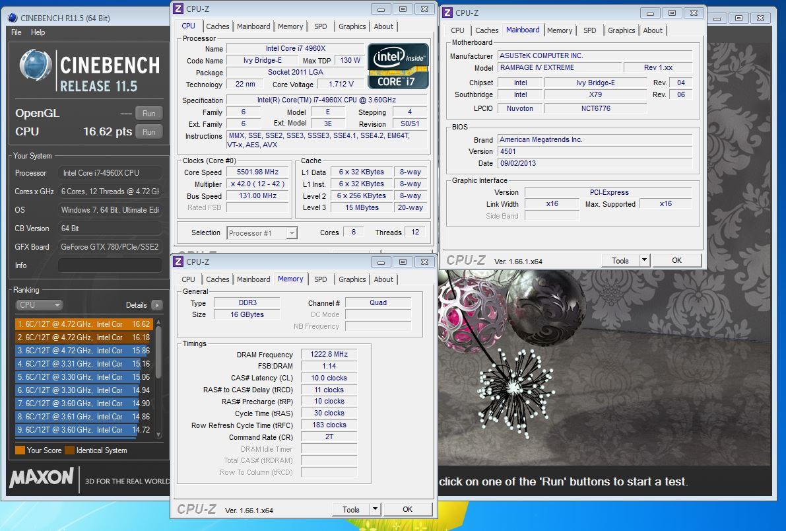Click the ranking scrollbar down arrow

click(x=158, y=435)
